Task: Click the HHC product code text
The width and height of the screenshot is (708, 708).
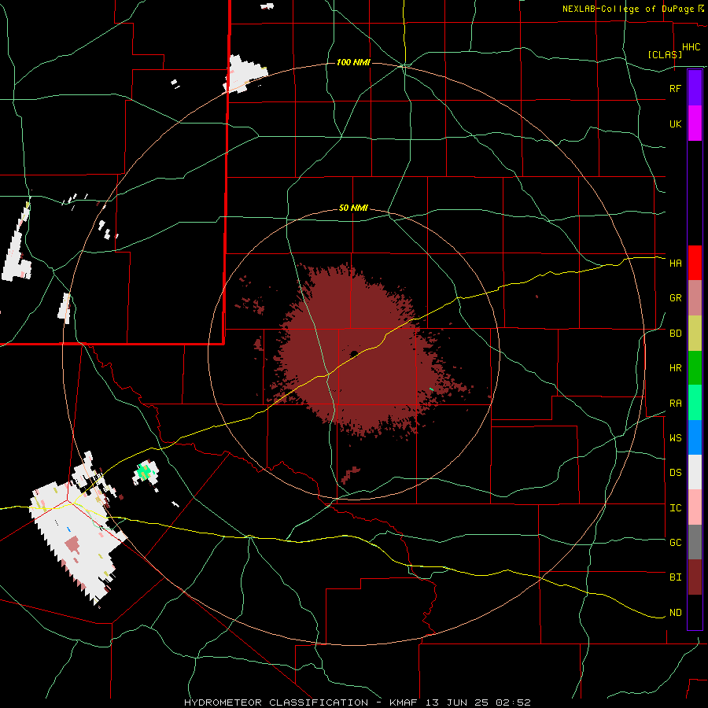Action: (x=691, y=47)
